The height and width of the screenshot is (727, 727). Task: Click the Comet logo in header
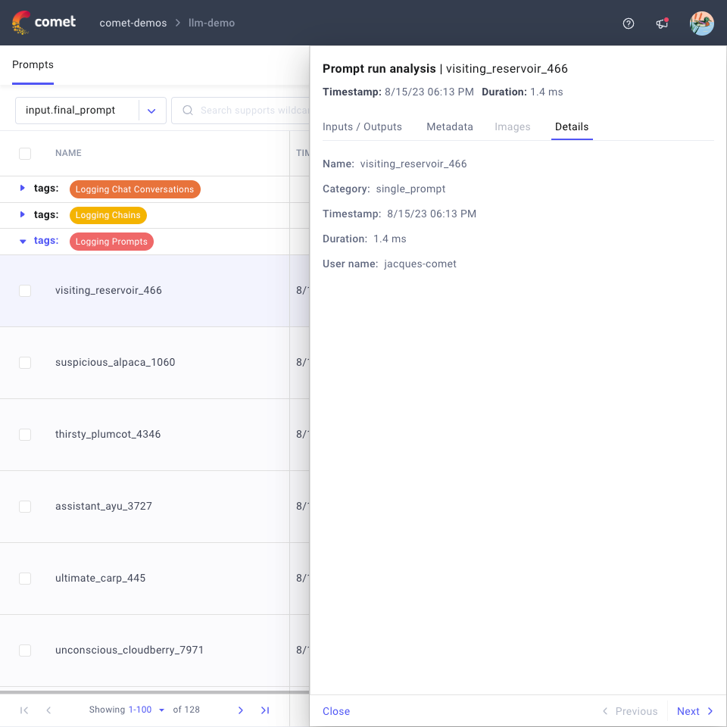coord(44,23)
